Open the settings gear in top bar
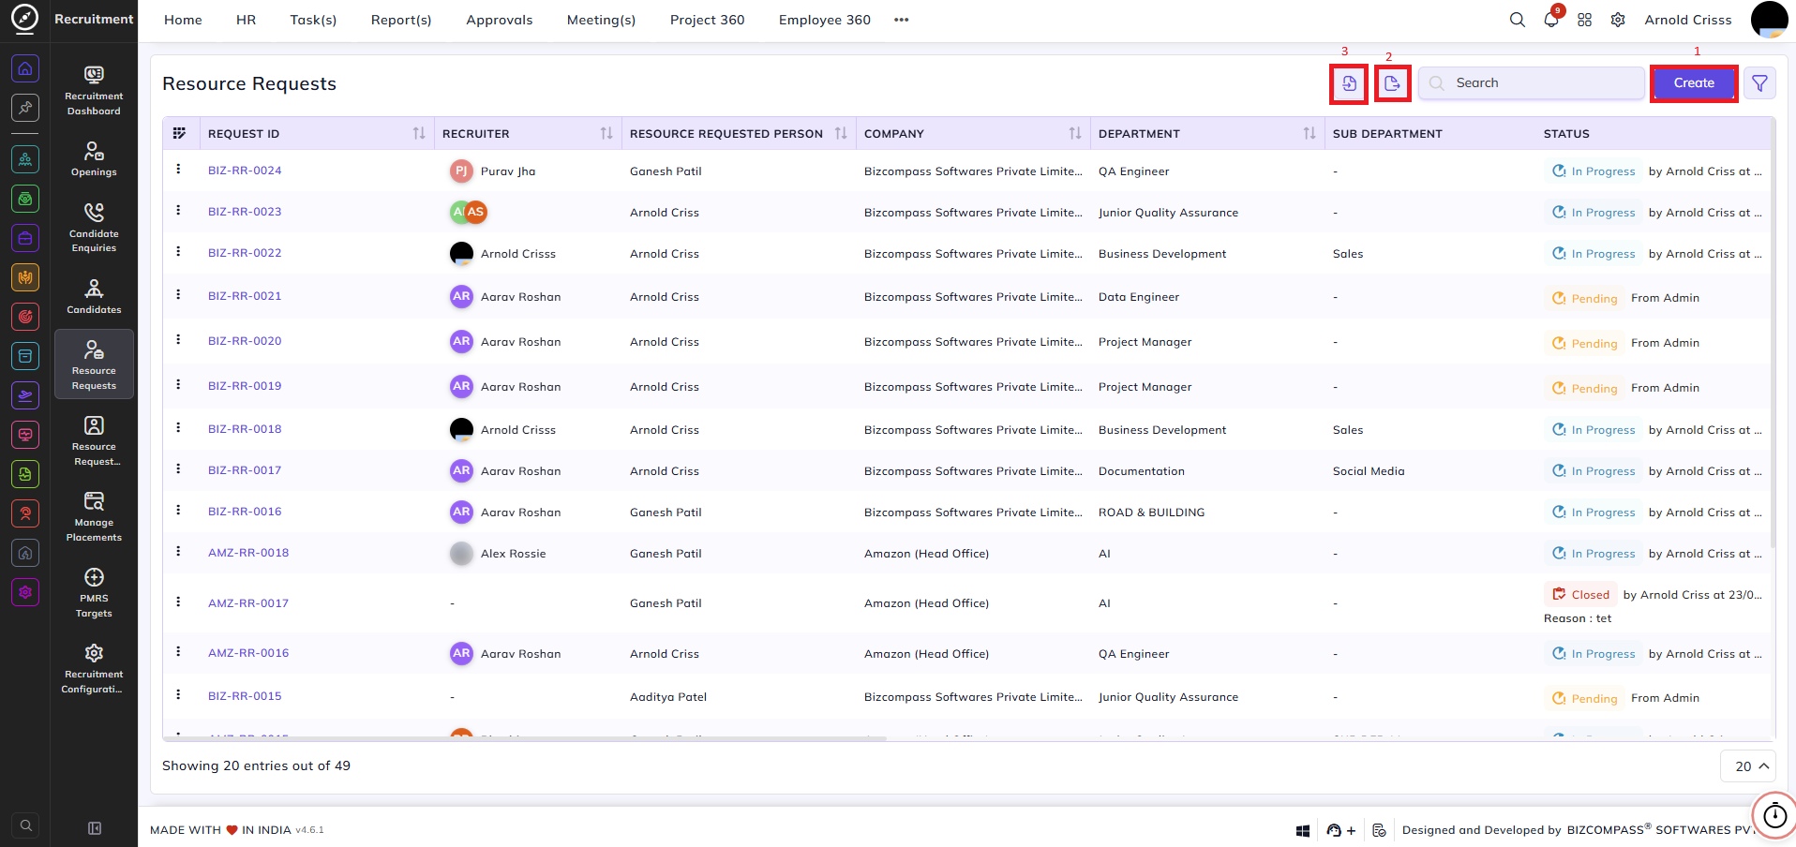The height and width of the screenshot is (847, 1796). point(1618,20)
